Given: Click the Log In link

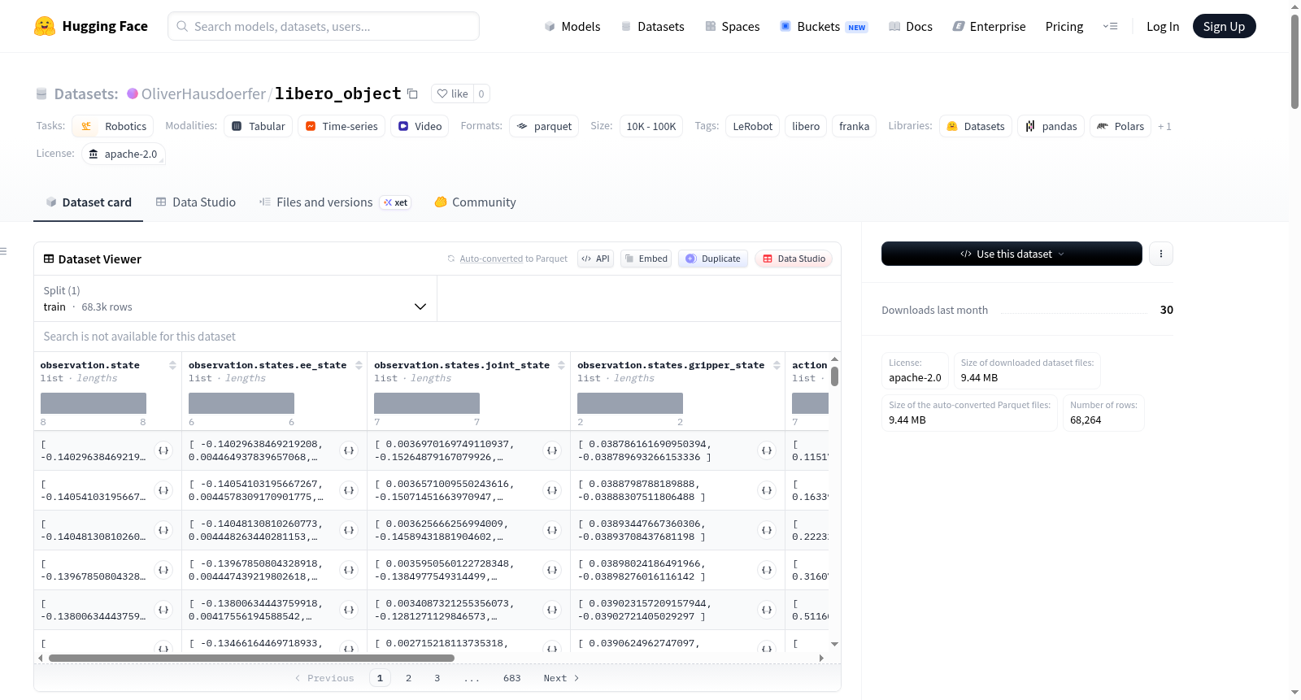Looking at the screenshot, I should [x=1163, y=26].
